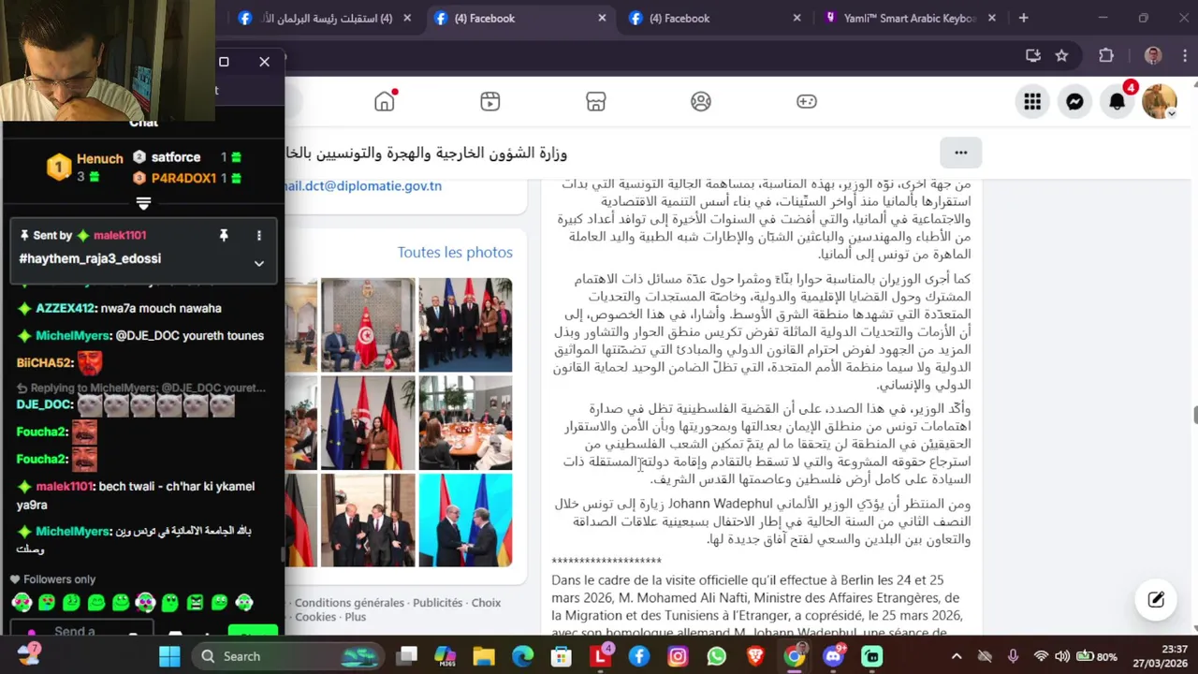Click the floating new message compose button
The image size is (1198, 674).
pyautogui.click(x=1156, y=600)
